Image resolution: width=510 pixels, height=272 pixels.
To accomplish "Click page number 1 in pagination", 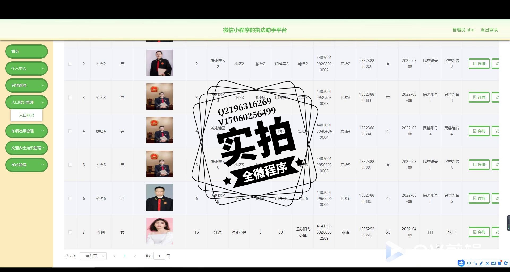I will [x=125, y=256].
